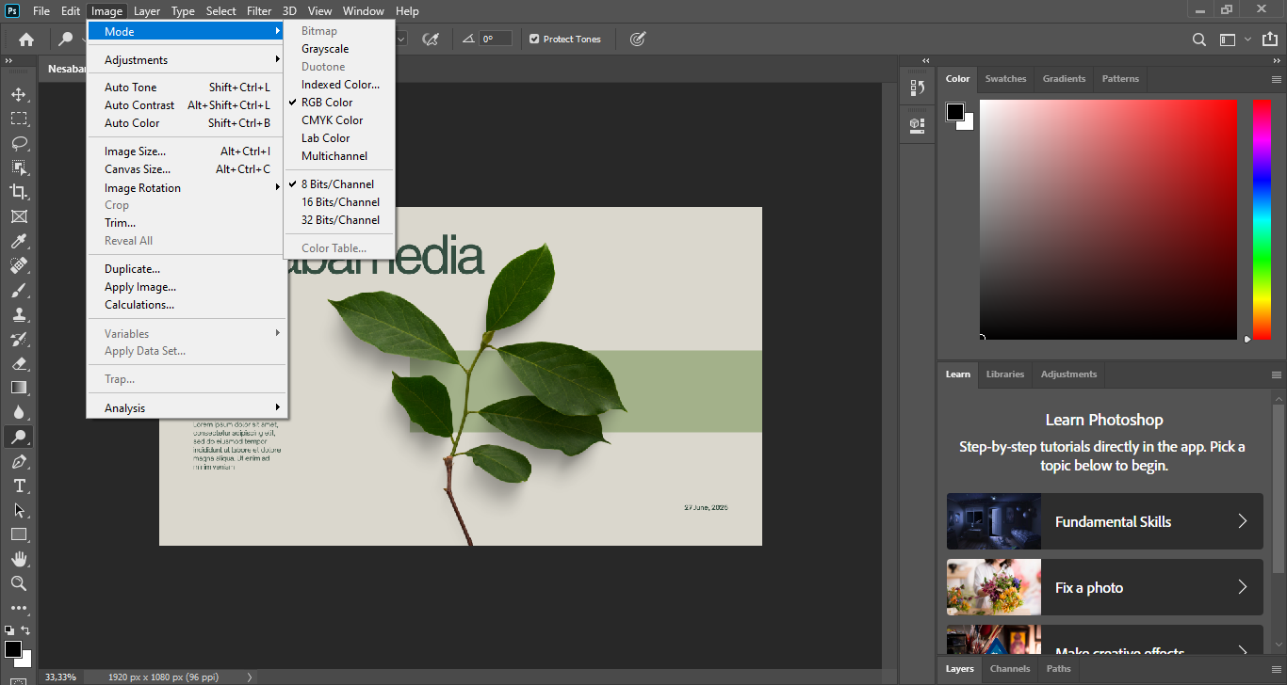Open the Color panel options menu
This screenshot has width=1287, height=685.
point(1277,79)
